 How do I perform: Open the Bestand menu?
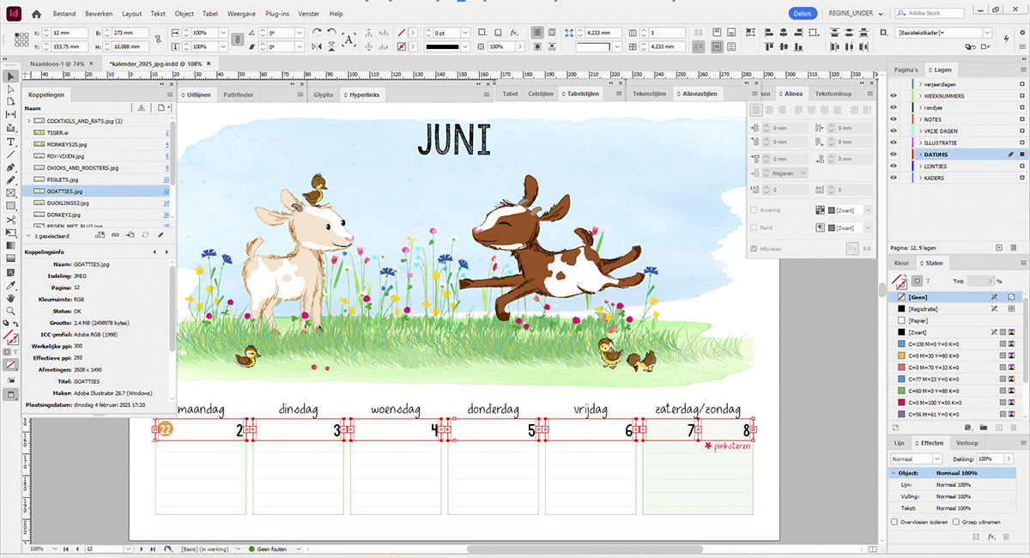tap(64, 14)
